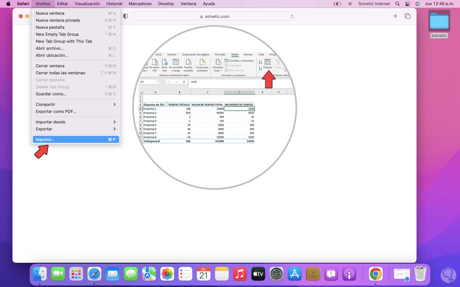Open the Wi-Fi menu bar status
This screenshot has width=460, height=287.
tap(350, 4)
